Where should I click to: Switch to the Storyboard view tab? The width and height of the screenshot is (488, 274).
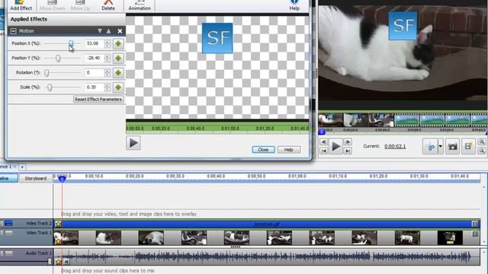[x=36, y=179]
